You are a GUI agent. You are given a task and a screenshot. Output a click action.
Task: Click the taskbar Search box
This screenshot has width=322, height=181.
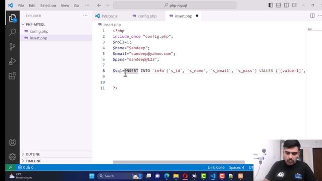[x=120, y=176]
